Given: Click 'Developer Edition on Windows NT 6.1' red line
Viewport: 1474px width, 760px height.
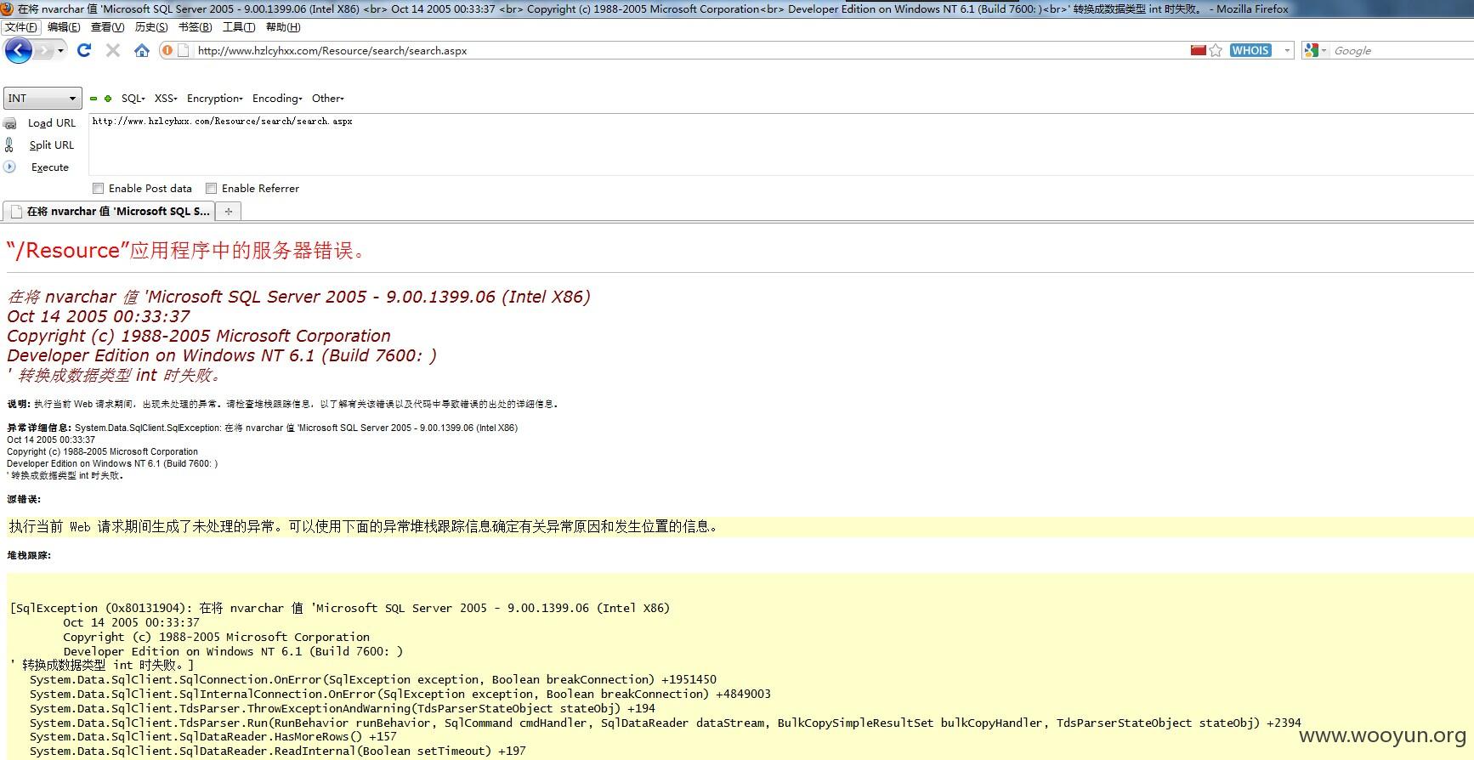Looking at the screenshot, I should pyautogui.click(x=222, y=355).
